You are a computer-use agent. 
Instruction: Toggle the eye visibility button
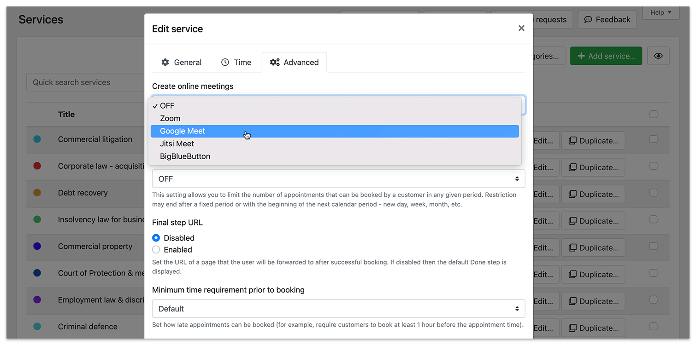[658, 56]
